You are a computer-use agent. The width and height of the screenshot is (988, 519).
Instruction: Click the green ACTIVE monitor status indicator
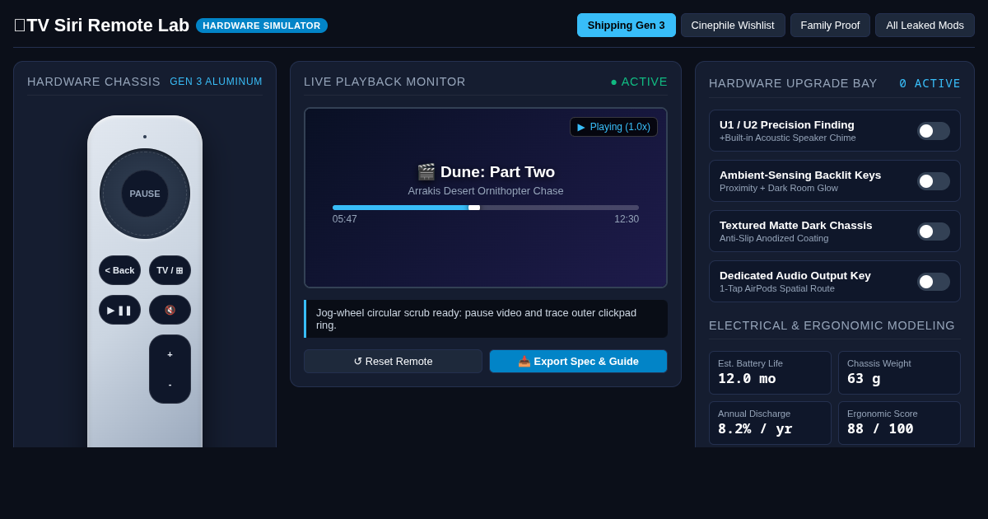pos(639,82)
